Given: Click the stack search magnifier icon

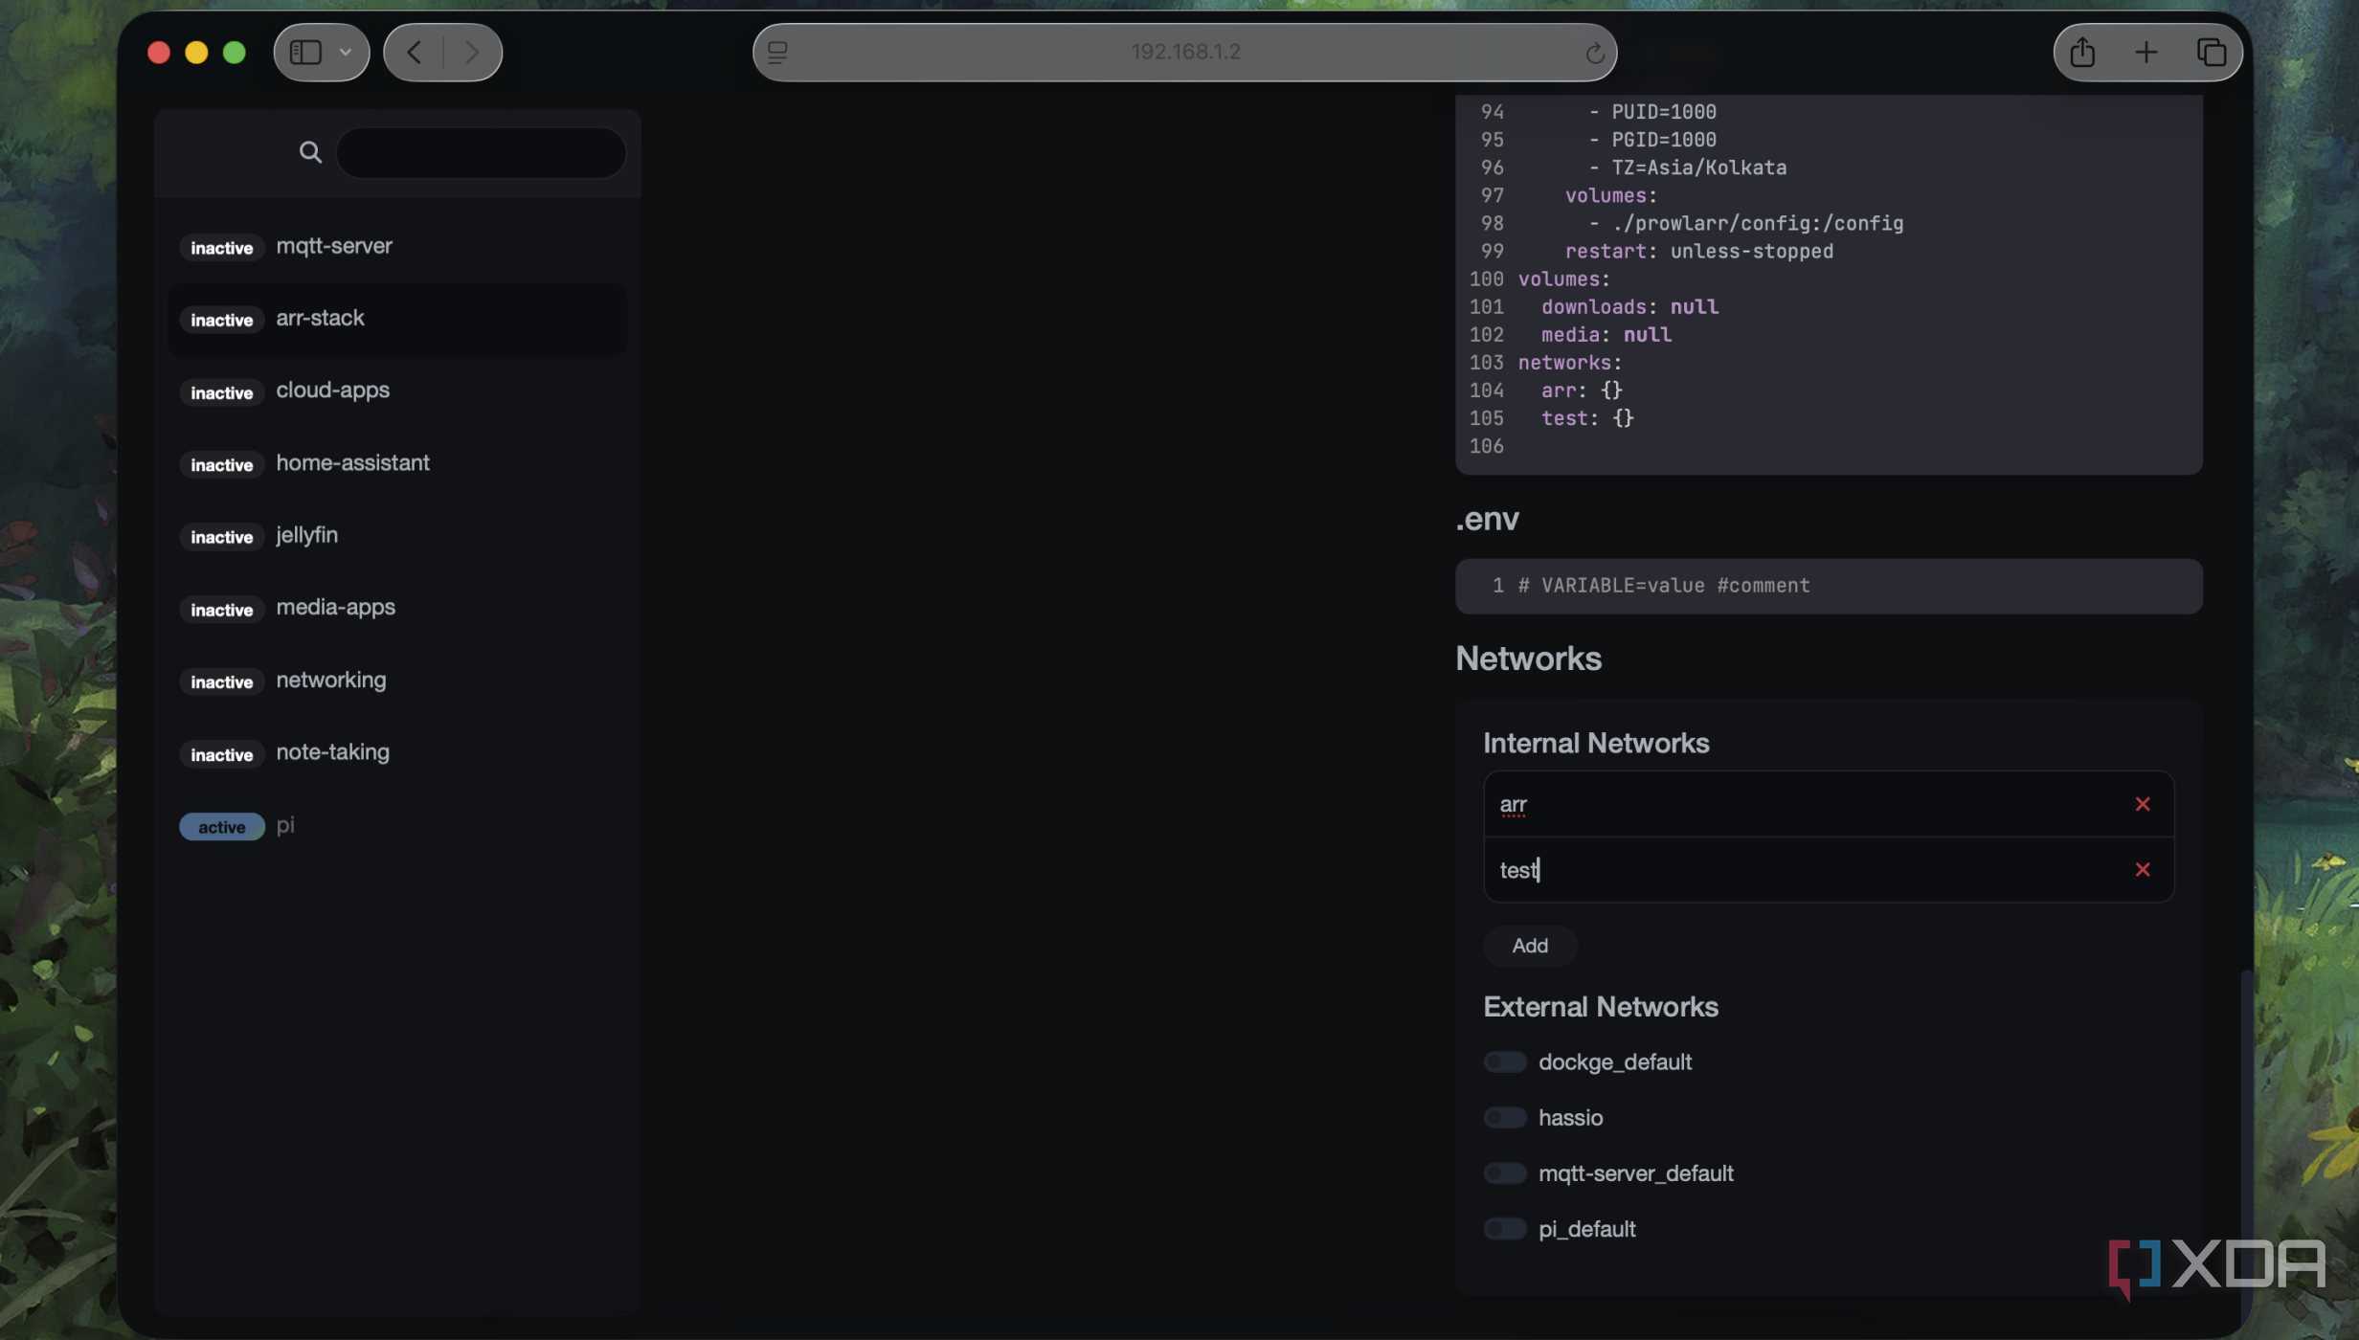Looking at the screenshot, I should click(x=310, y=152).
